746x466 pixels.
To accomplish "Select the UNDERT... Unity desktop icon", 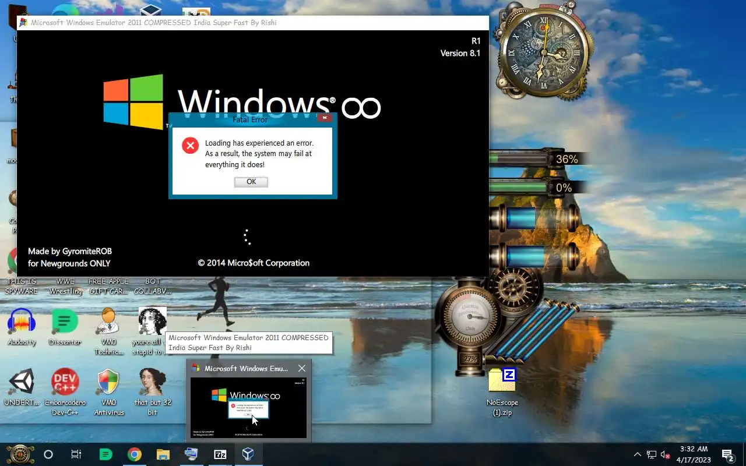I will point(22,387).
